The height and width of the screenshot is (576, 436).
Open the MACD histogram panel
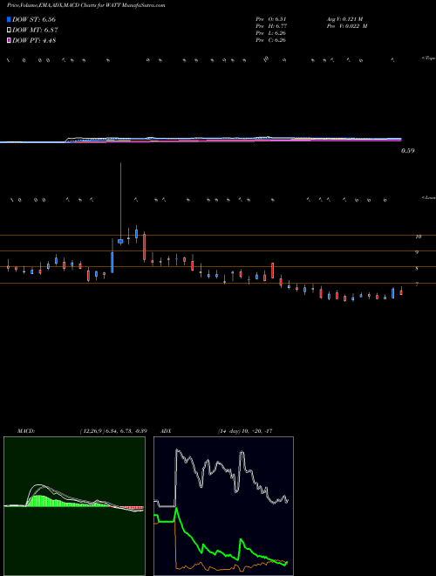74,506
